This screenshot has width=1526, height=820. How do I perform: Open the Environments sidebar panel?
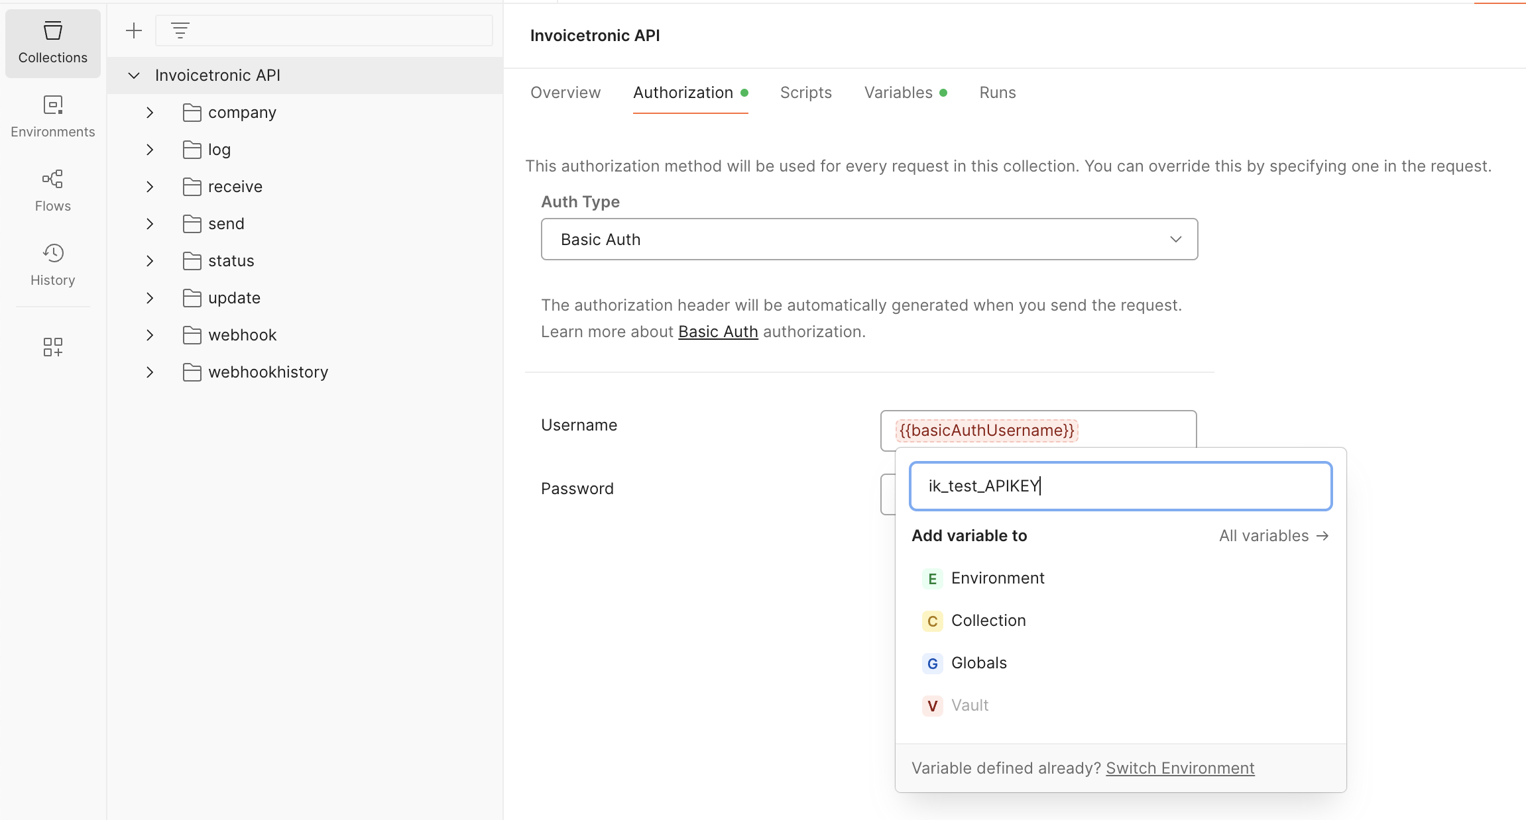point(52,117)
